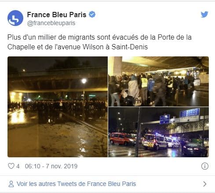Viewport: 215px width, 193px height.
Task: Click the red fire vehicle in the photo
Action: 123,139
